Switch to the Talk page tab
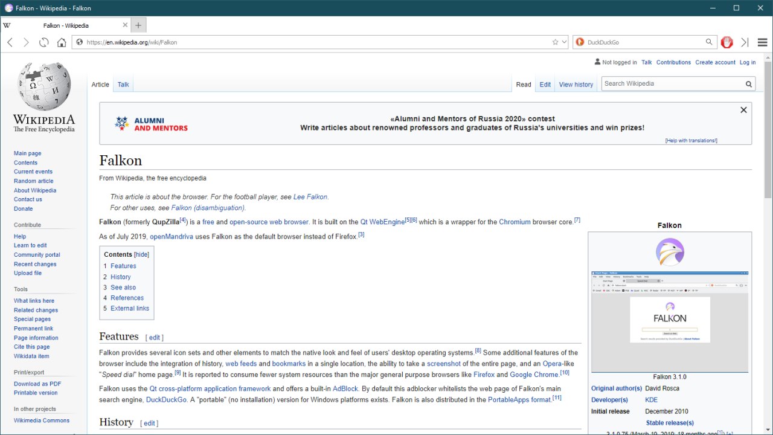This screenshot has width=773, height=435. (123, 85)
